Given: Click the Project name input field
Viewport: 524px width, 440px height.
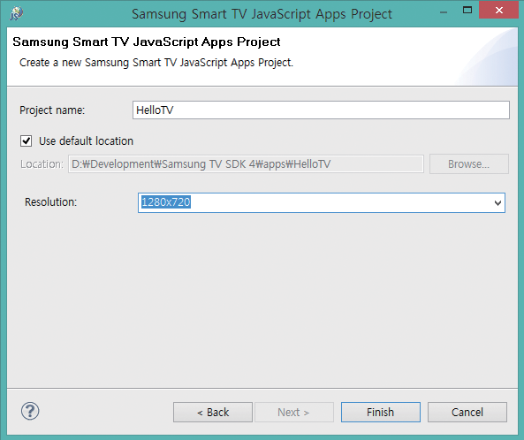Looking at the screenshot, I should [321, 110].
